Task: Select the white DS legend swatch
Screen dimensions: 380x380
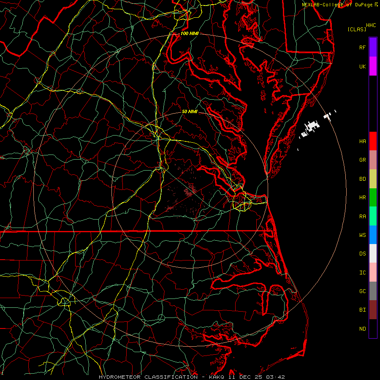Action: pos(373,253)
